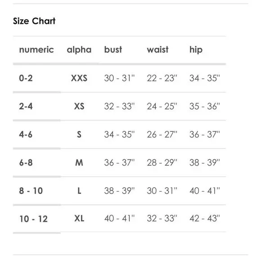This screenshot has width=261, height=261.
Task: Click the XXS alpha size cell
Action: (79, 78)
